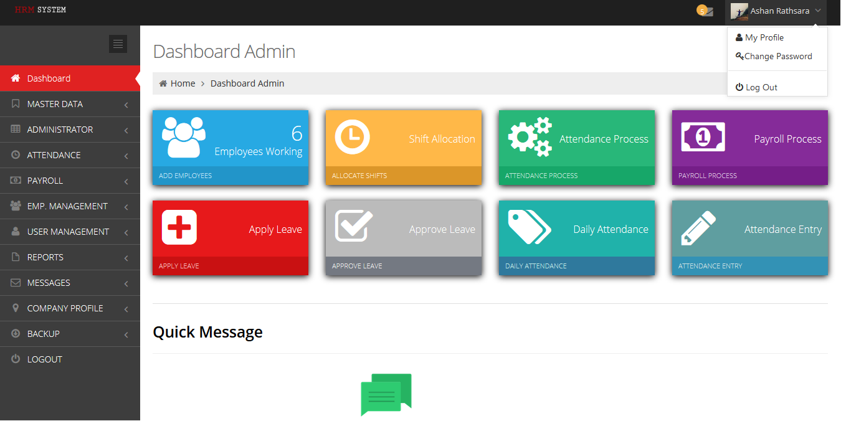Viewport: 841px width, 421px height.
Task: Open the Ashan Rathsara user dropdown
Action: 777,11
